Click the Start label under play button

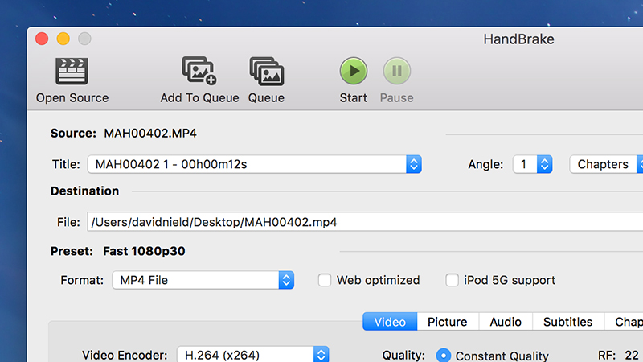(353, 98)
